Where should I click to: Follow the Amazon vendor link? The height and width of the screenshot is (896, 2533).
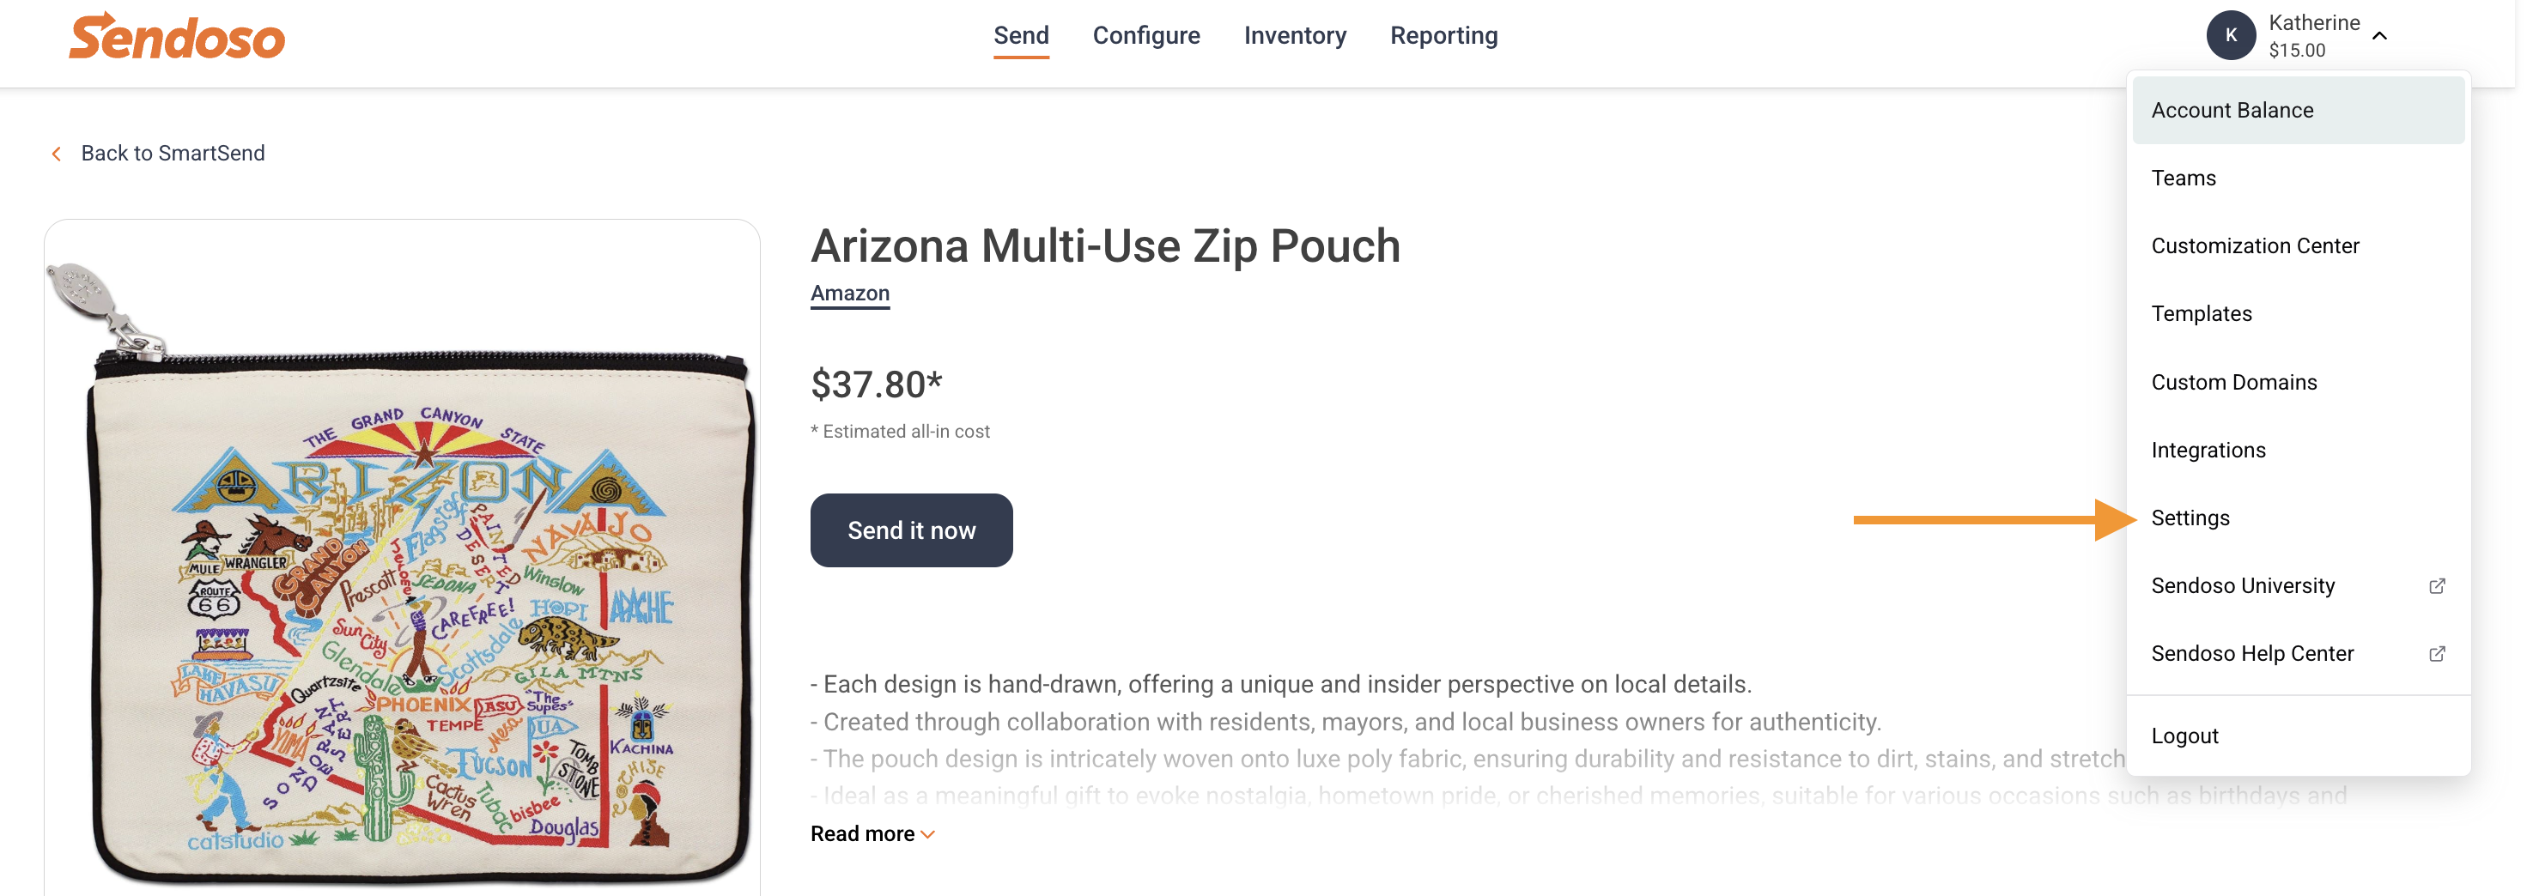849,294
